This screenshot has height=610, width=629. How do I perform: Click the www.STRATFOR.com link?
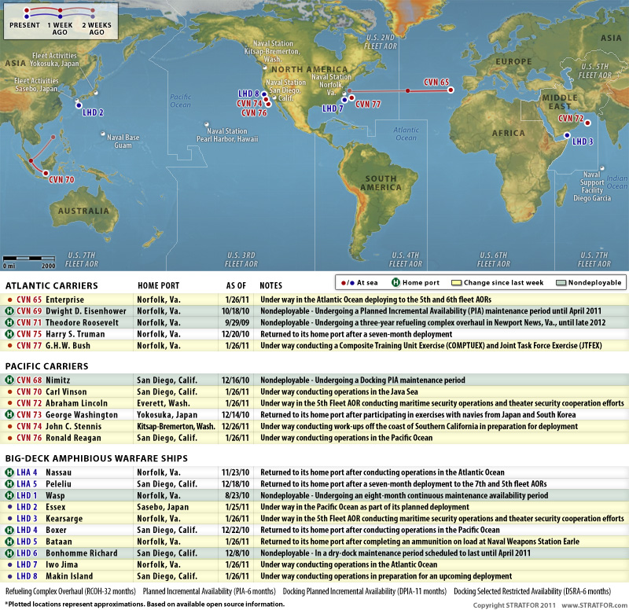point(594,604)
